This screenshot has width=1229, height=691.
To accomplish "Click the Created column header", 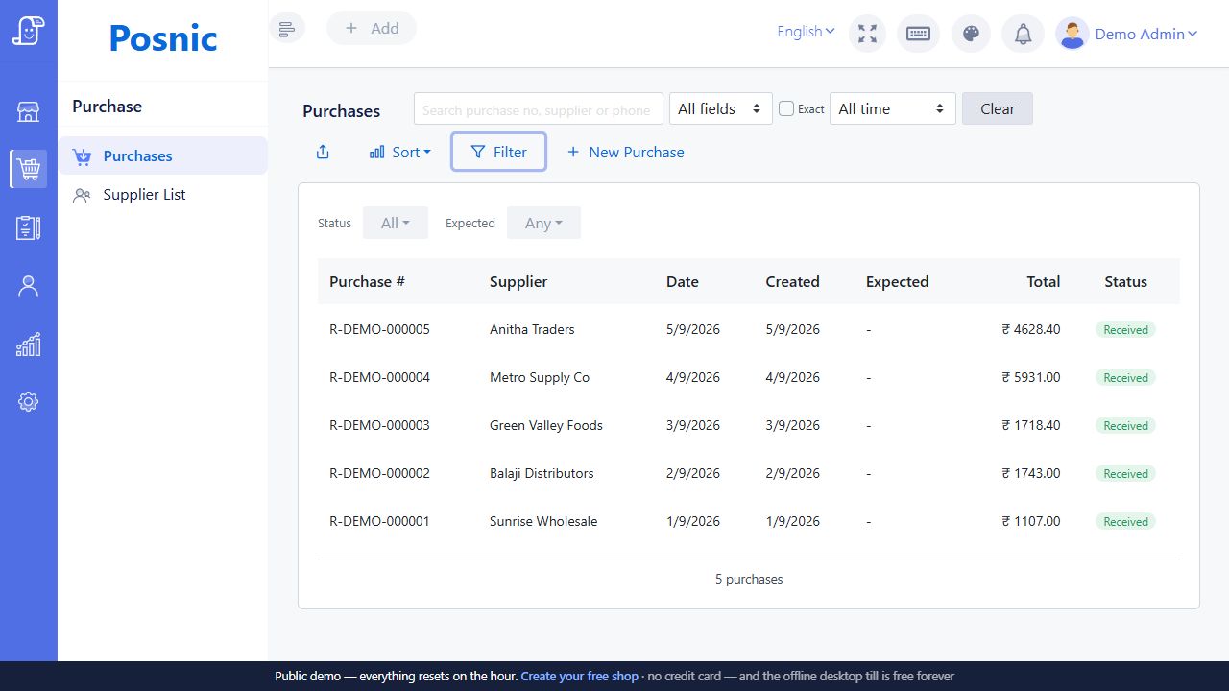I will point(792,281).
